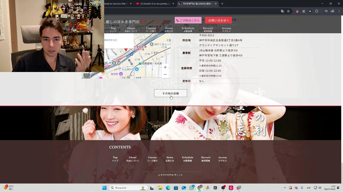343x192 pixels.
Task: Open the flame-shaped browser extension icon
Action: tap(297, 11)
